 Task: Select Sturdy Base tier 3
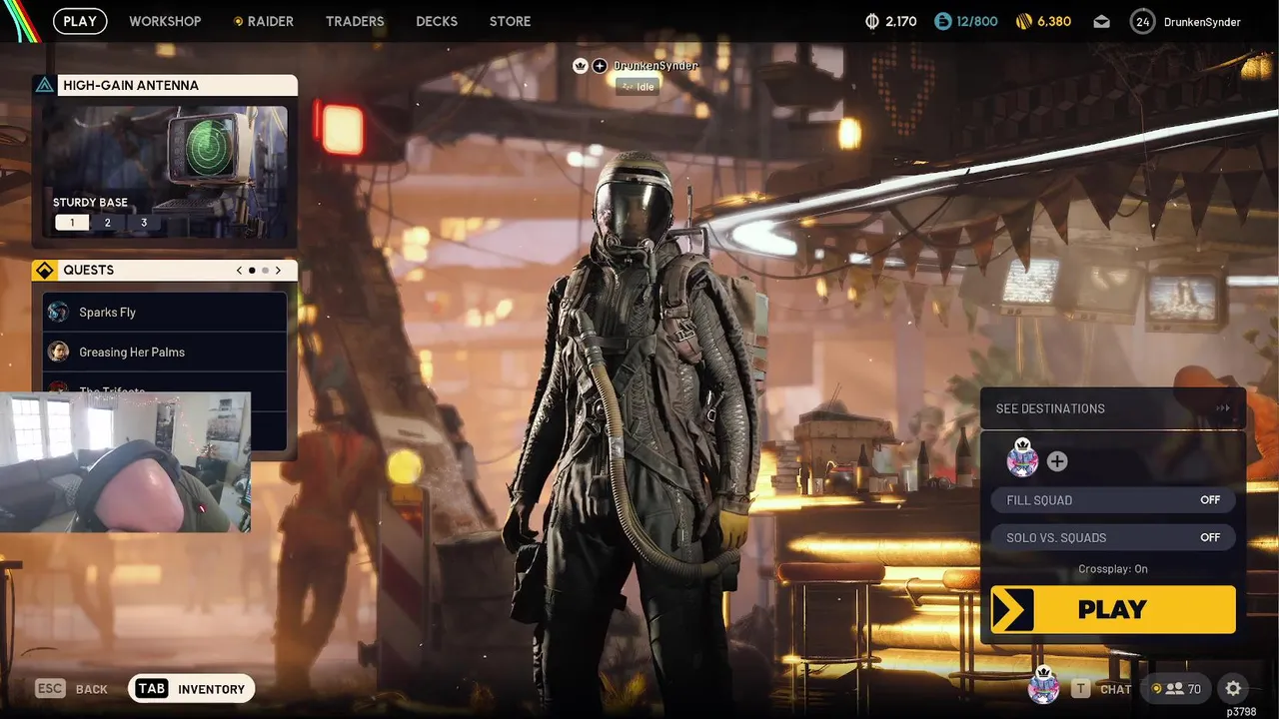pyautogui.click(x=144, y=222)
